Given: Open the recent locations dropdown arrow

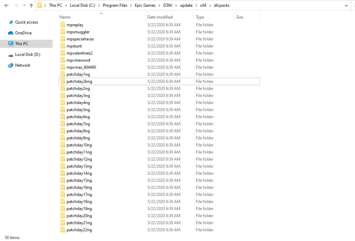Looking at the screenshot, I should coord(24,5).
